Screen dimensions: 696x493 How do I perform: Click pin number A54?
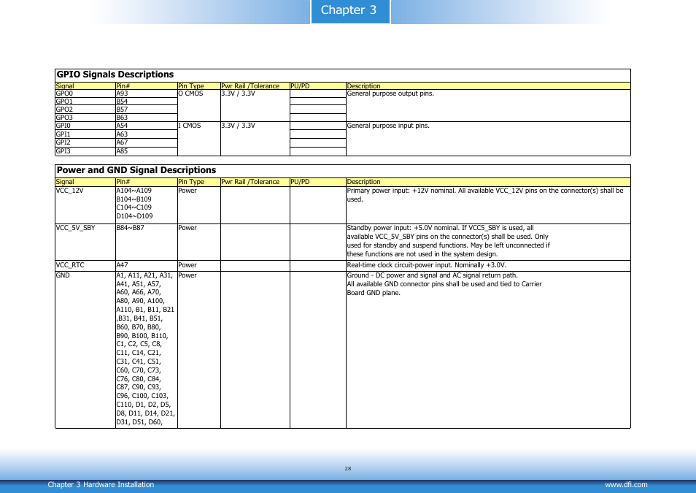[122, 126]
